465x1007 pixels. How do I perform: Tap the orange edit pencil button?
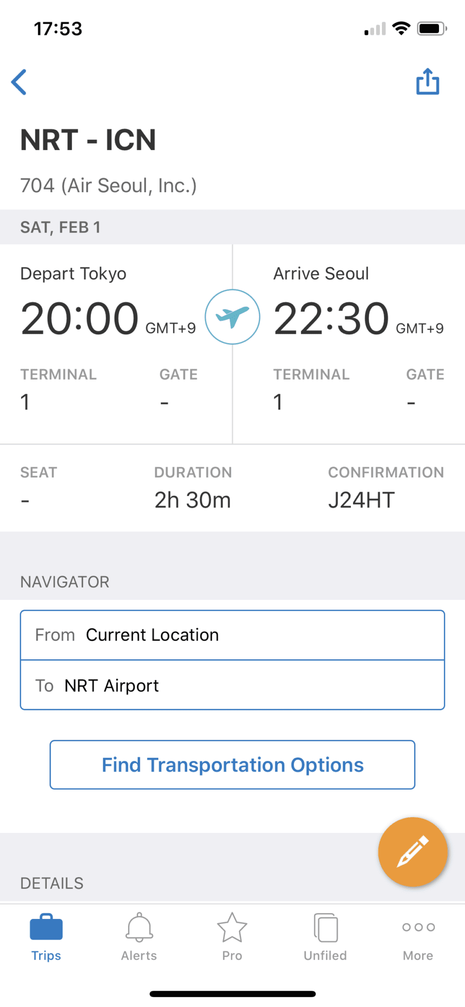(413, 852)
